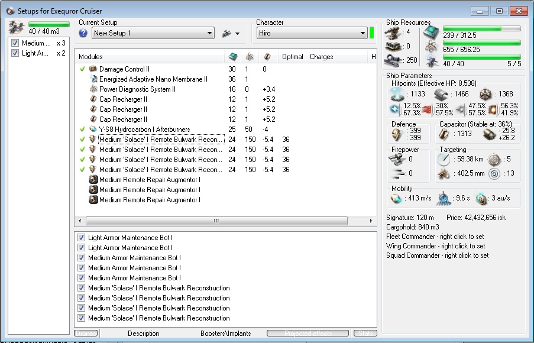Click Fleet Commander - right click to set
Viewport: 534px width, 343px height.
(435, 237)
